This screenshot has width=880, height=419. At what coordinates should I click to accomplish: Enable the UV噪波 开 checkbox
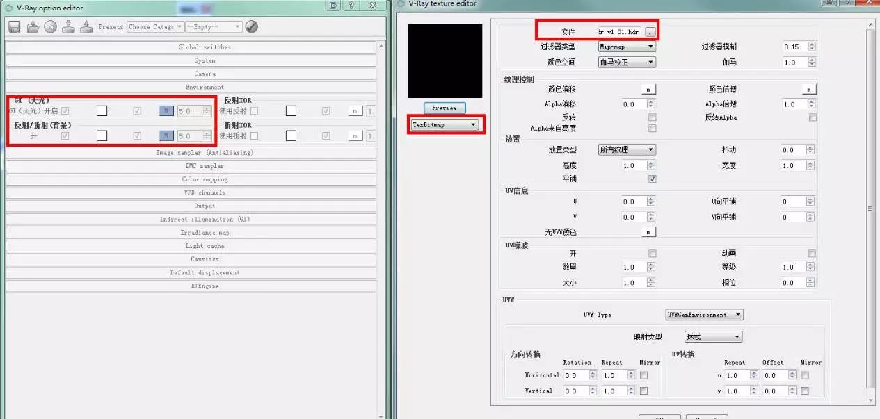653,254
